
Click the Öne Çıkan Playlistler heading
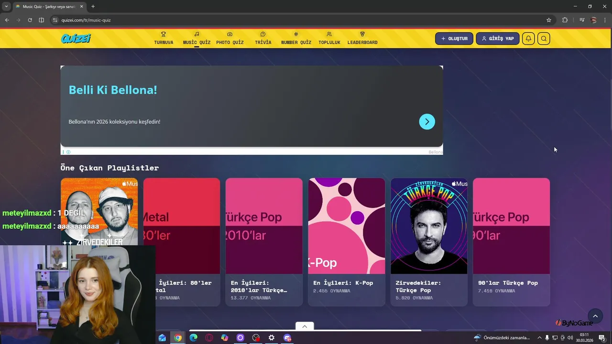click(x=109, y=168)
